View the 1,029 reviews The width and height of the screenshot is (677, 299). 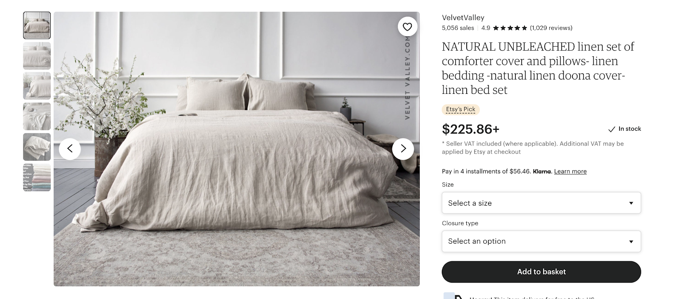click(551, 28)
